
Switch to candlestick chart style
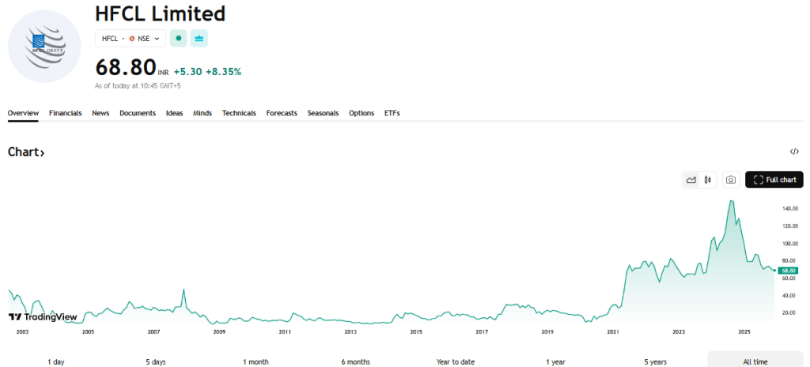[x=708, y=180]
